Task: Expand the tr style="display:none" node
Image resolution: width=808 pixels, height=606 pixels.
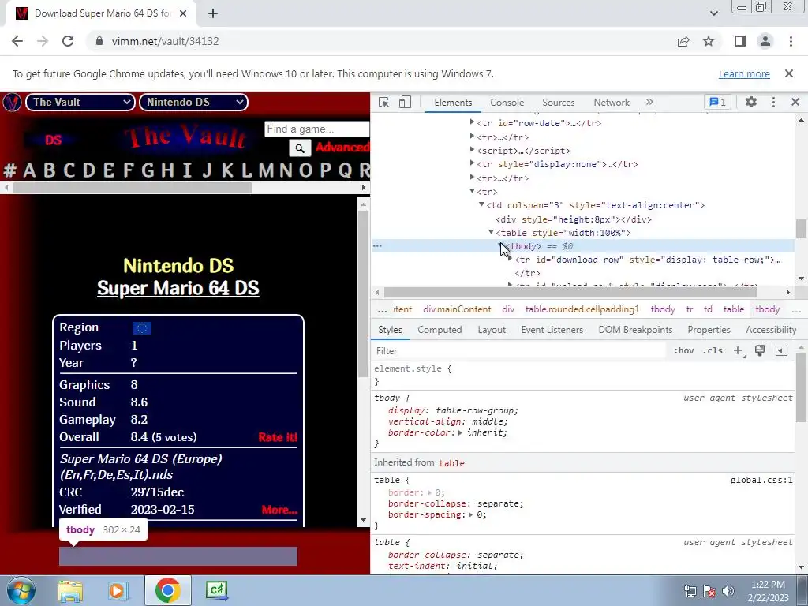Action: coord(472,164)
